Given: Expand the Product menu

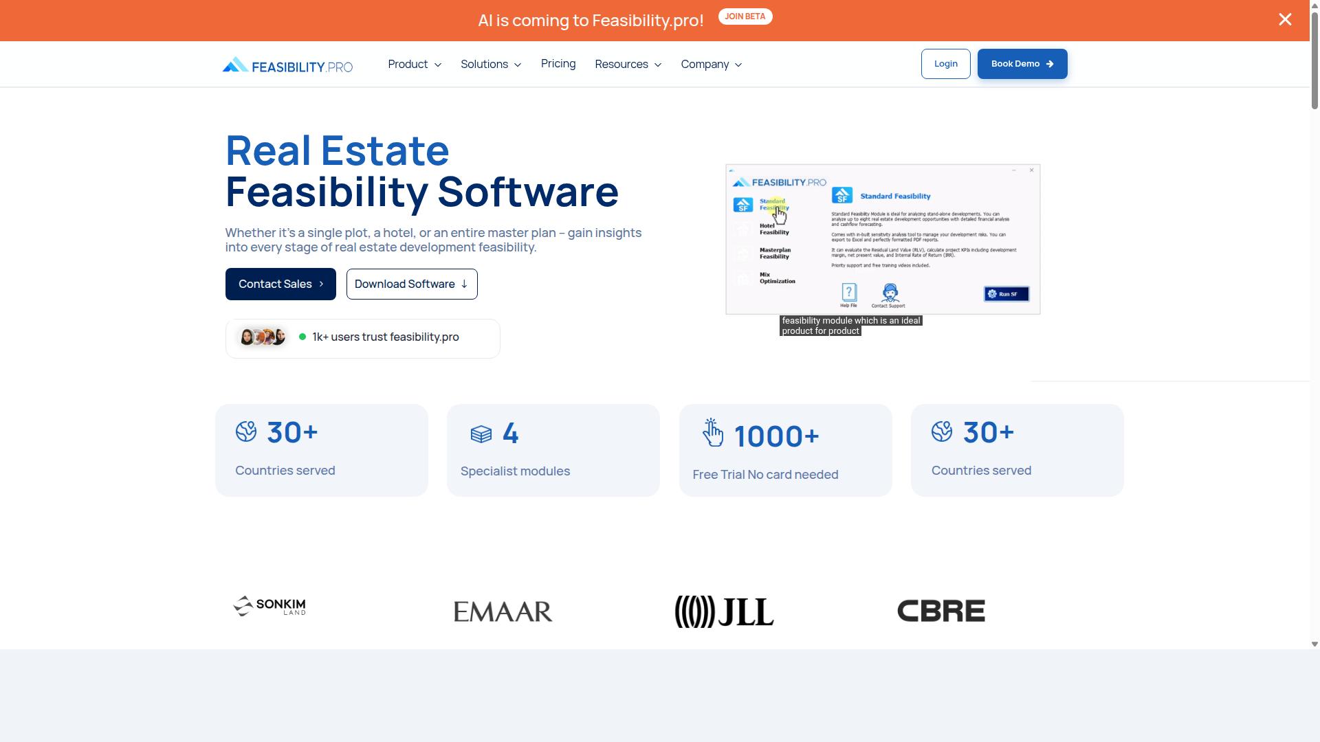Looking at the screenshot, I should tap(415, 64).
